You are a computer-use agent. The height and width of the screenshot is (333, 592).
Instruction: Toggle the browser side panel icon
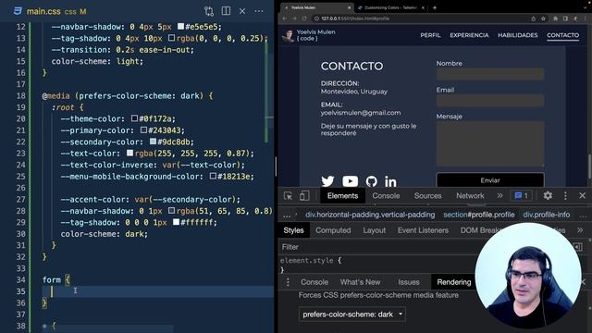pyautogui.click(x=565, y=18)
